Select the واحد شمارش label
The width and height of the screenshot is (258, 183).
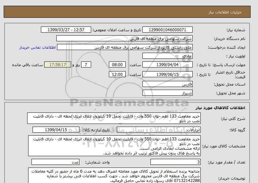[x=97, y=163]
